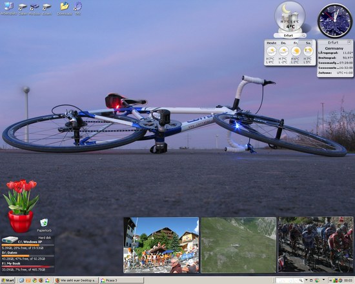Launch Chrome from quick launch bar
355x284 pixels.
[34, 280]
